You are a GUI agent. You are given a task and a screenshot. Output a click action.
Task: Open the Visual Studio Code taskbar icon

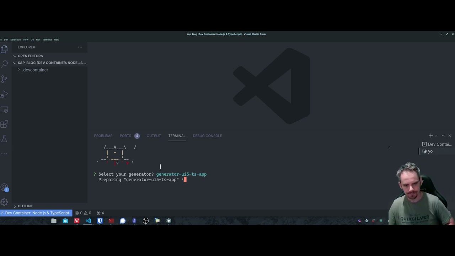click(x=88, y=221)
